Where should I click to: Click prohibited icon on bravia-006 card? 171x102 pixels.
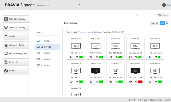(71, 57)
